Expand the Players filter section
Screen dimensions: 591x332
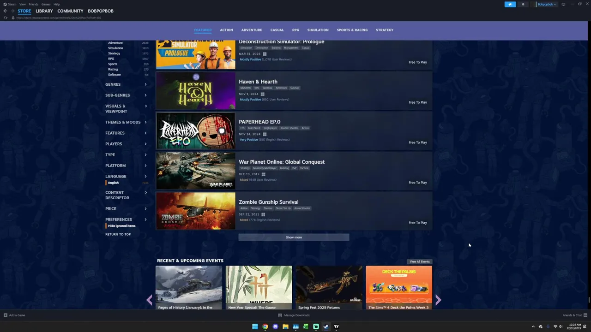click(x=126, y=144)
